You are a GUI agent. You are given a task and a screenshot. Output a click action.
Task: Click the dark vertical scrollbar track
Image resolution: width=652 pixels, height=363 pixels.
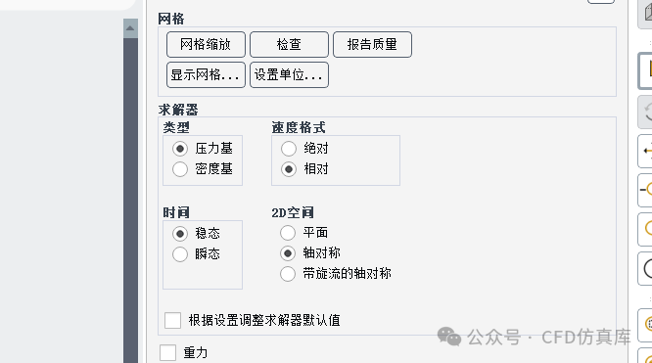(x=130, y=201)
